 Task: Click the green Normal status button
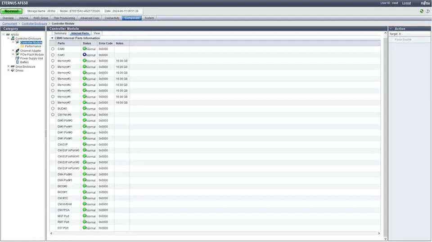[12, 11]
